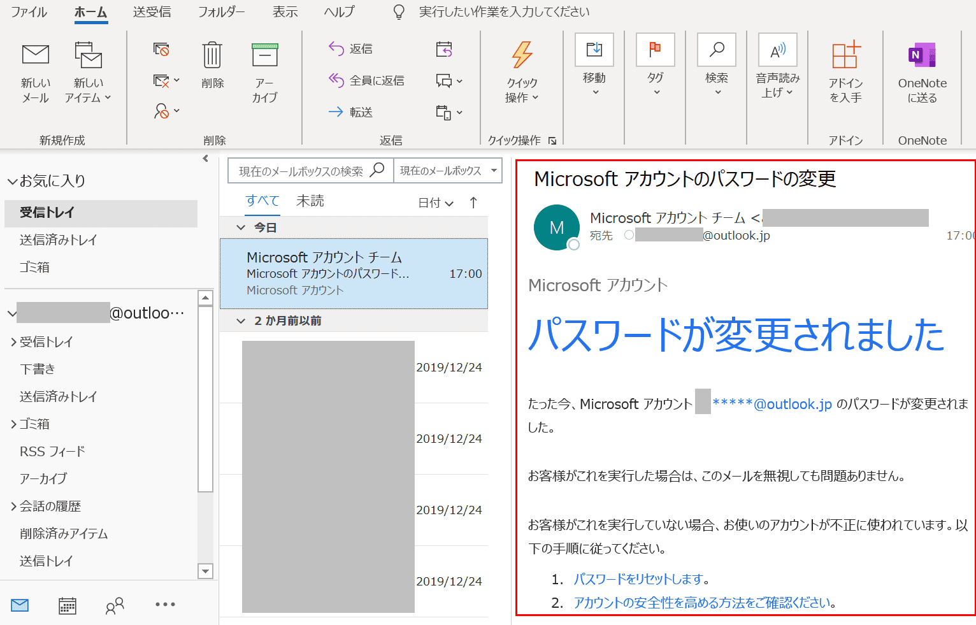The height and width of the screenshot is (625, 976).
Task: Switch to Mail view
Action: tap(20, 605)
